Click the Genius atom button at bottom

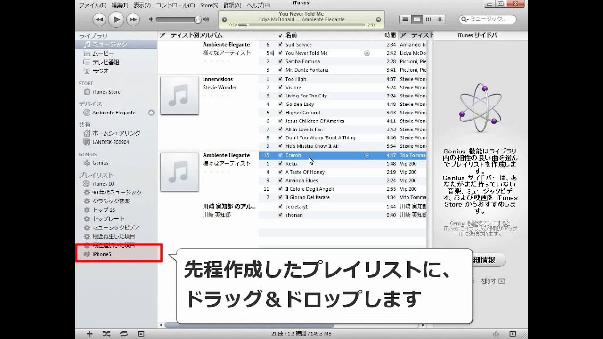tap(496, 334)
